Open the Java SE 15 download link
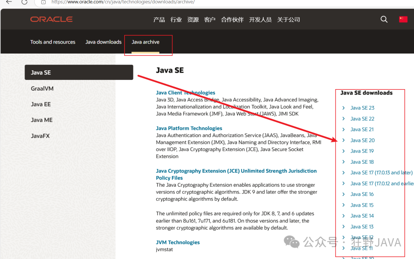Image resolution: width=414 pixels, height=259 pixels. [x=362, y=205]
